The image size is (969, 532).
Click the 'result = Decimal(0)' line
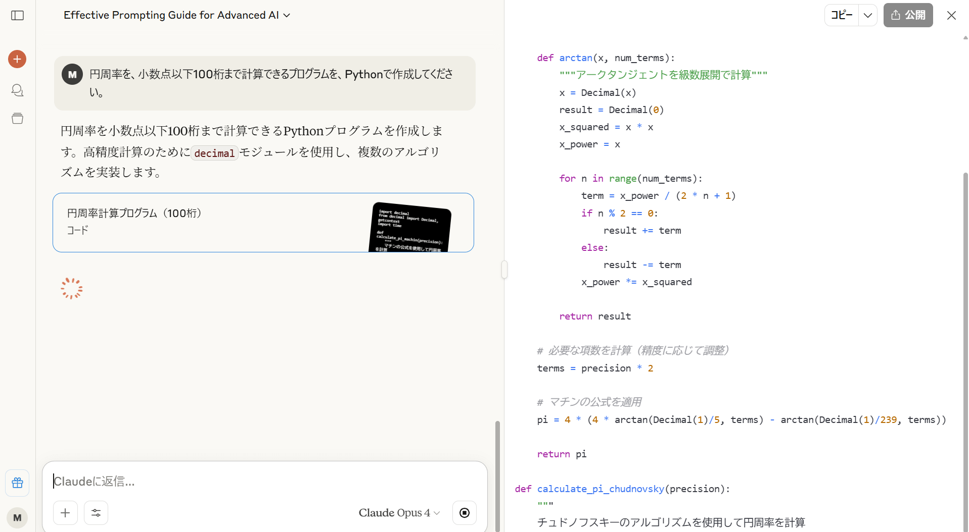click(611, 110)
